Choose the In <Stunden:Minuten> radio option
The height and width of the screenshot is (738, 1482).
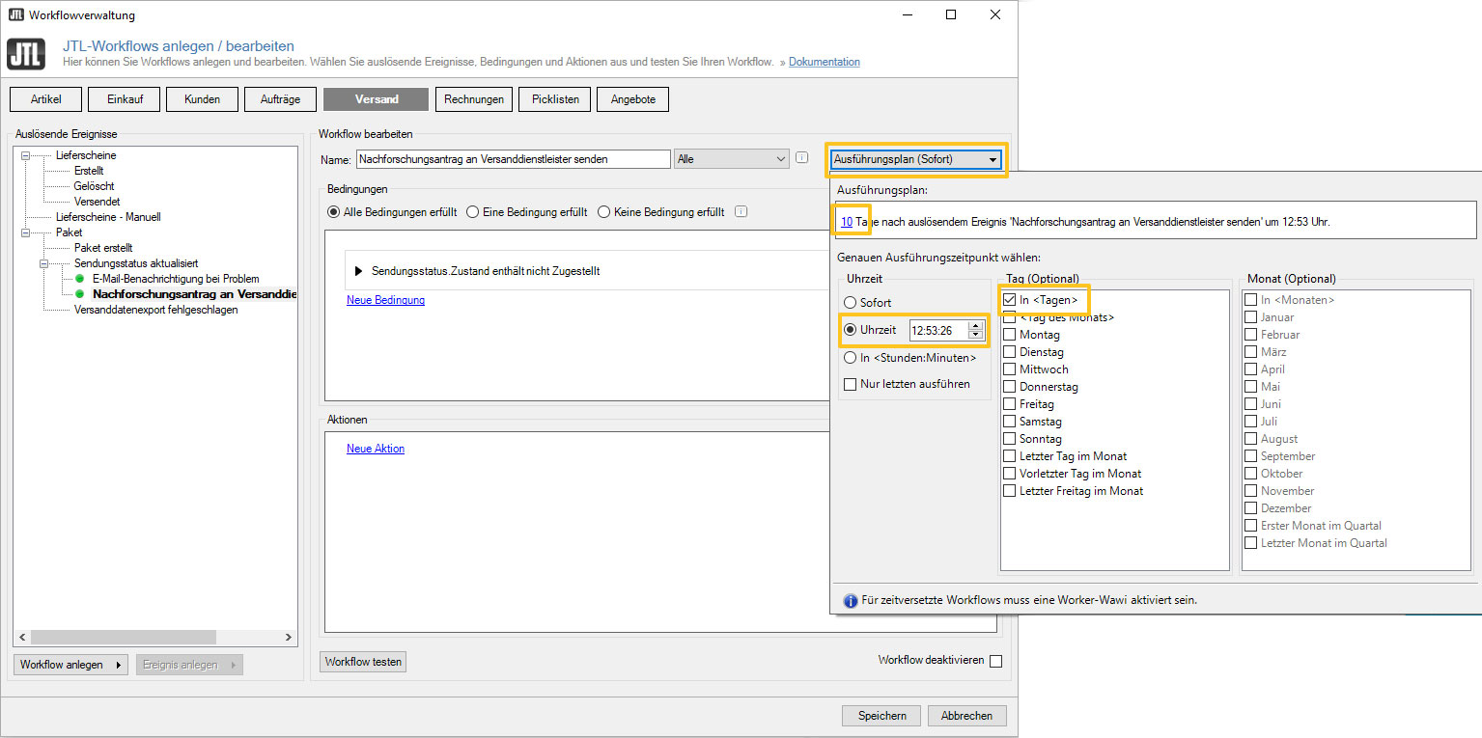(851, 358)
